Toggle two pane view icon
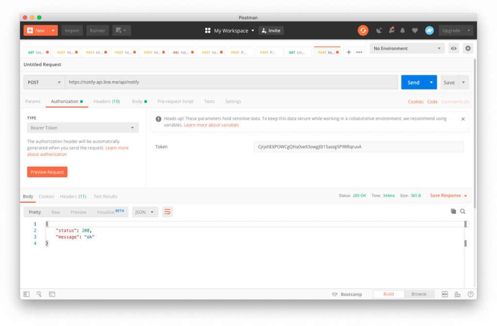The image size is (497, 326). 445,294
